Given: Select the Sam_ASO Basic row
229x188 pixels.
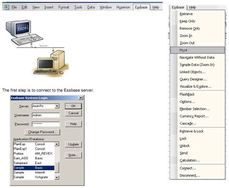Looking at the screenshot, I should tap(34, 158).
